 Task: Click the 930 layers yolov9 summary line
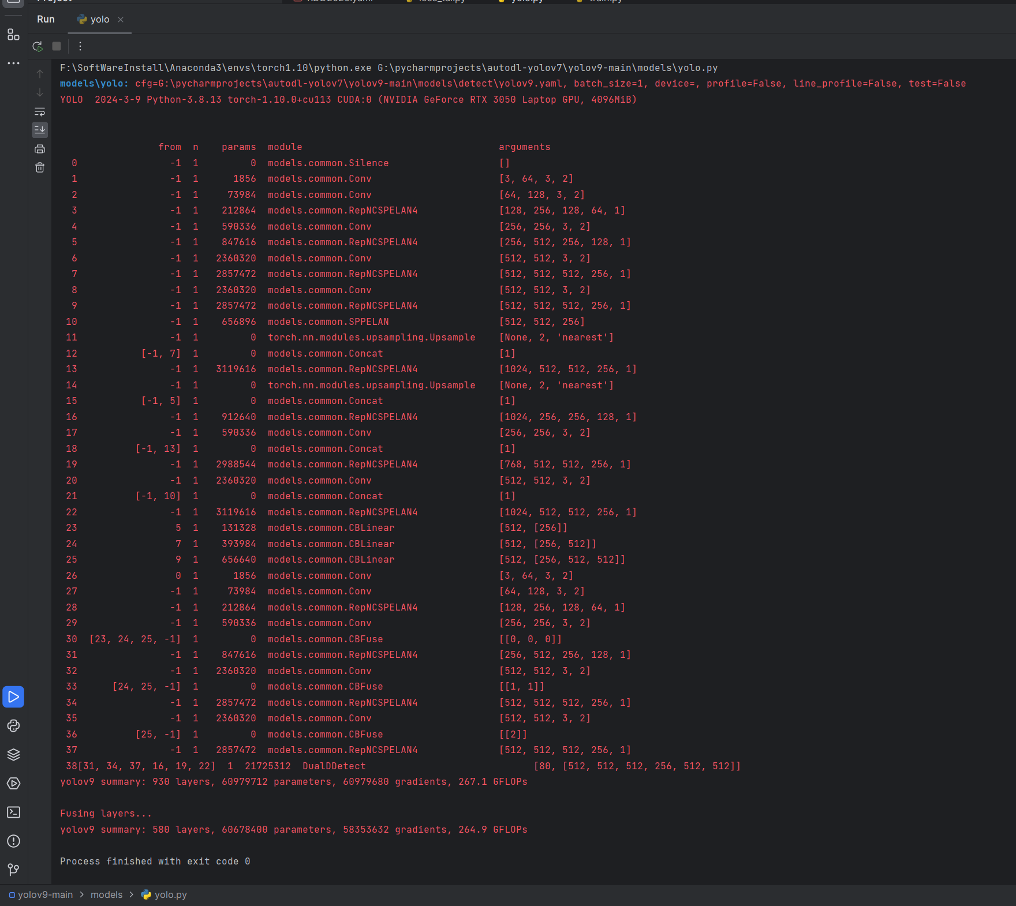tap(293, 781)
